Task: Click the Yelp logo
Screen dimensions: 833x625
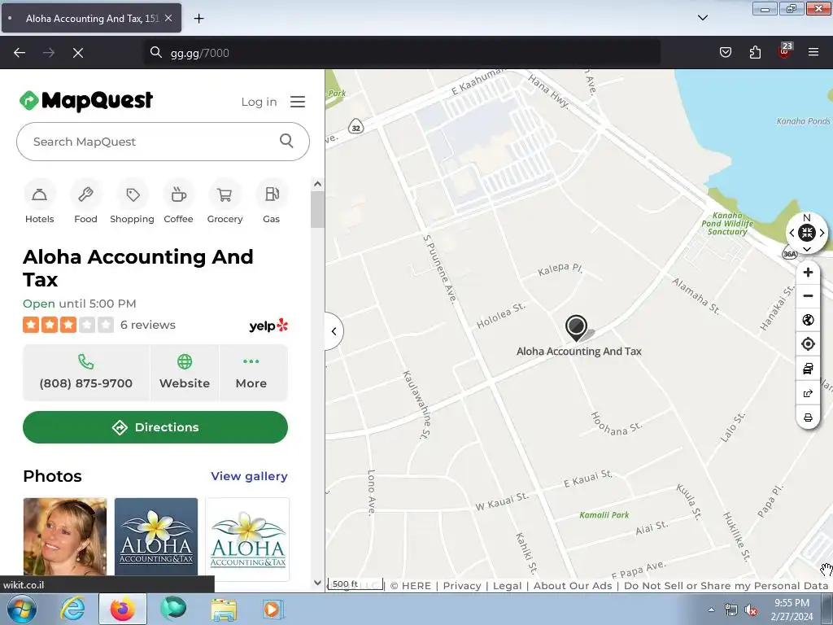Action: point(268,326)
